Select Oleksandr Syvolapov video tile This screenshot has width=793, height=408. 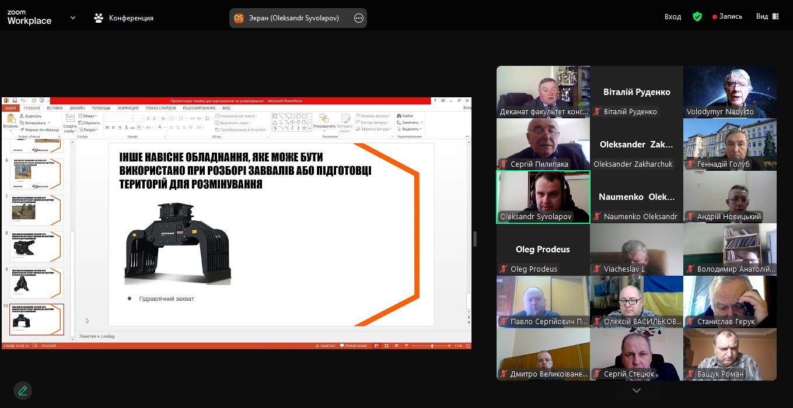tap(543, 197)
